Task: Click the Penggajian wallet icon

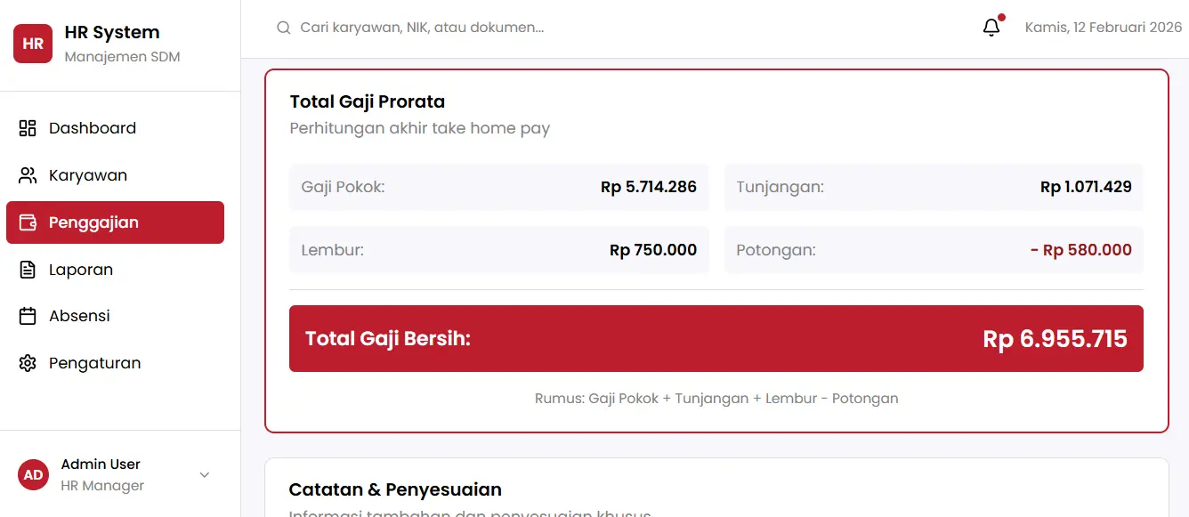Action: (28, 222)
